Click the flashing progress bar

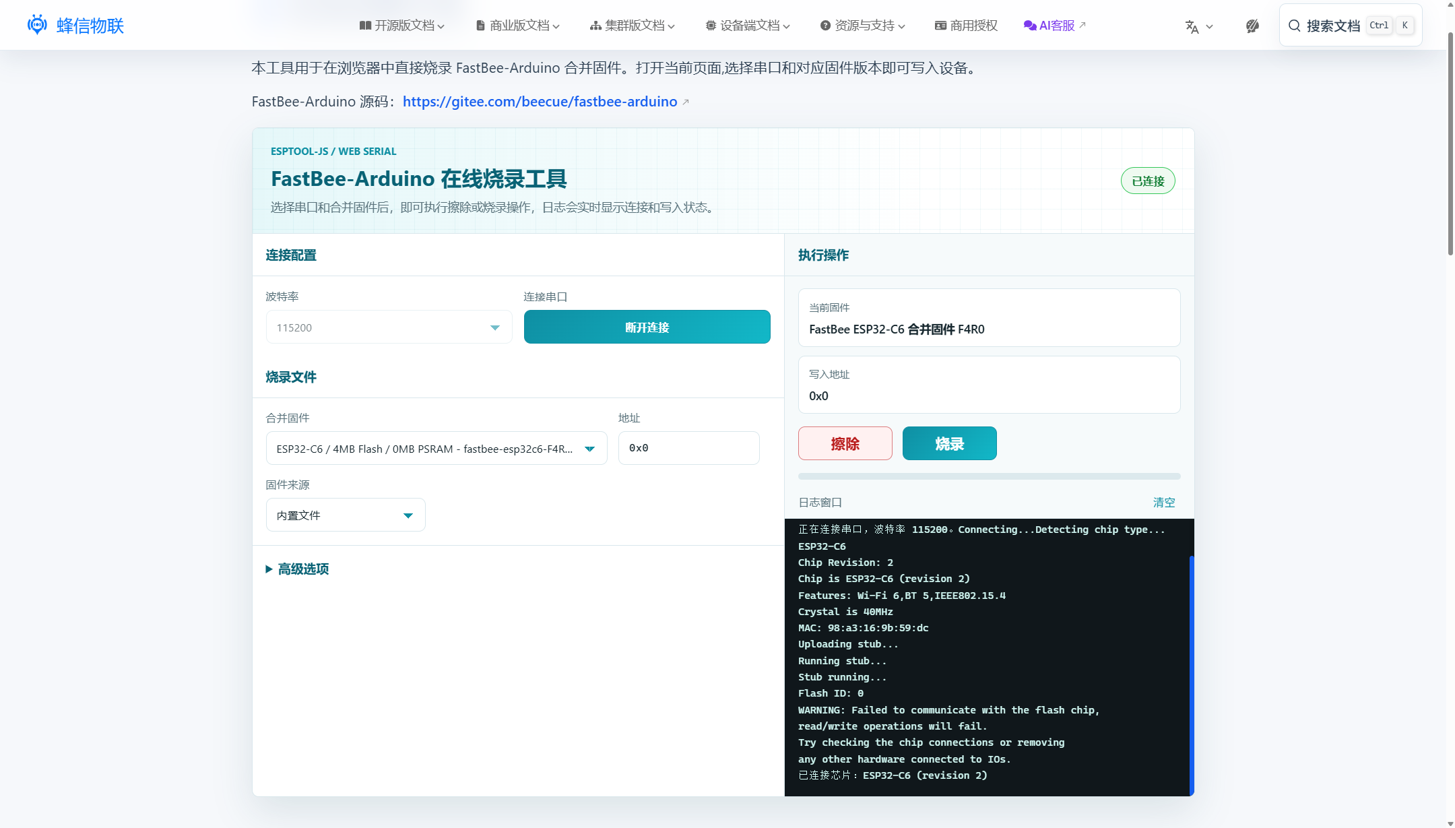(989, 476)
